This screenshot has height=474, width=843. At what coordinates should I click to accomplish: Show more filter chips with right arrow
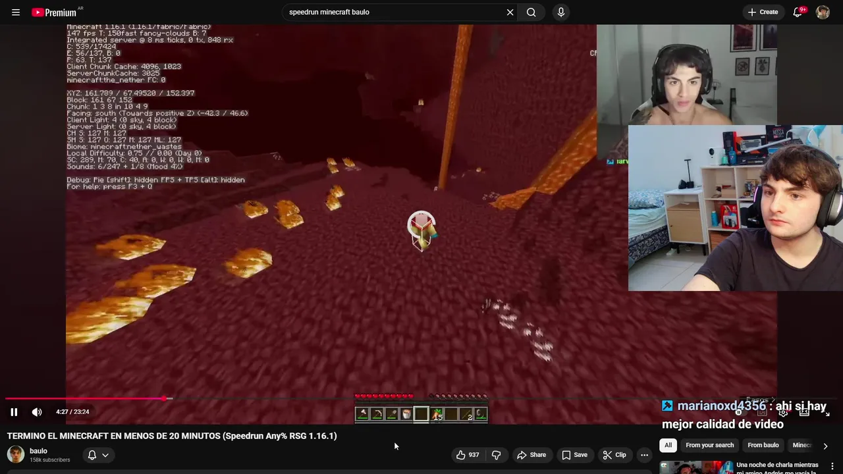click(825, 446)
